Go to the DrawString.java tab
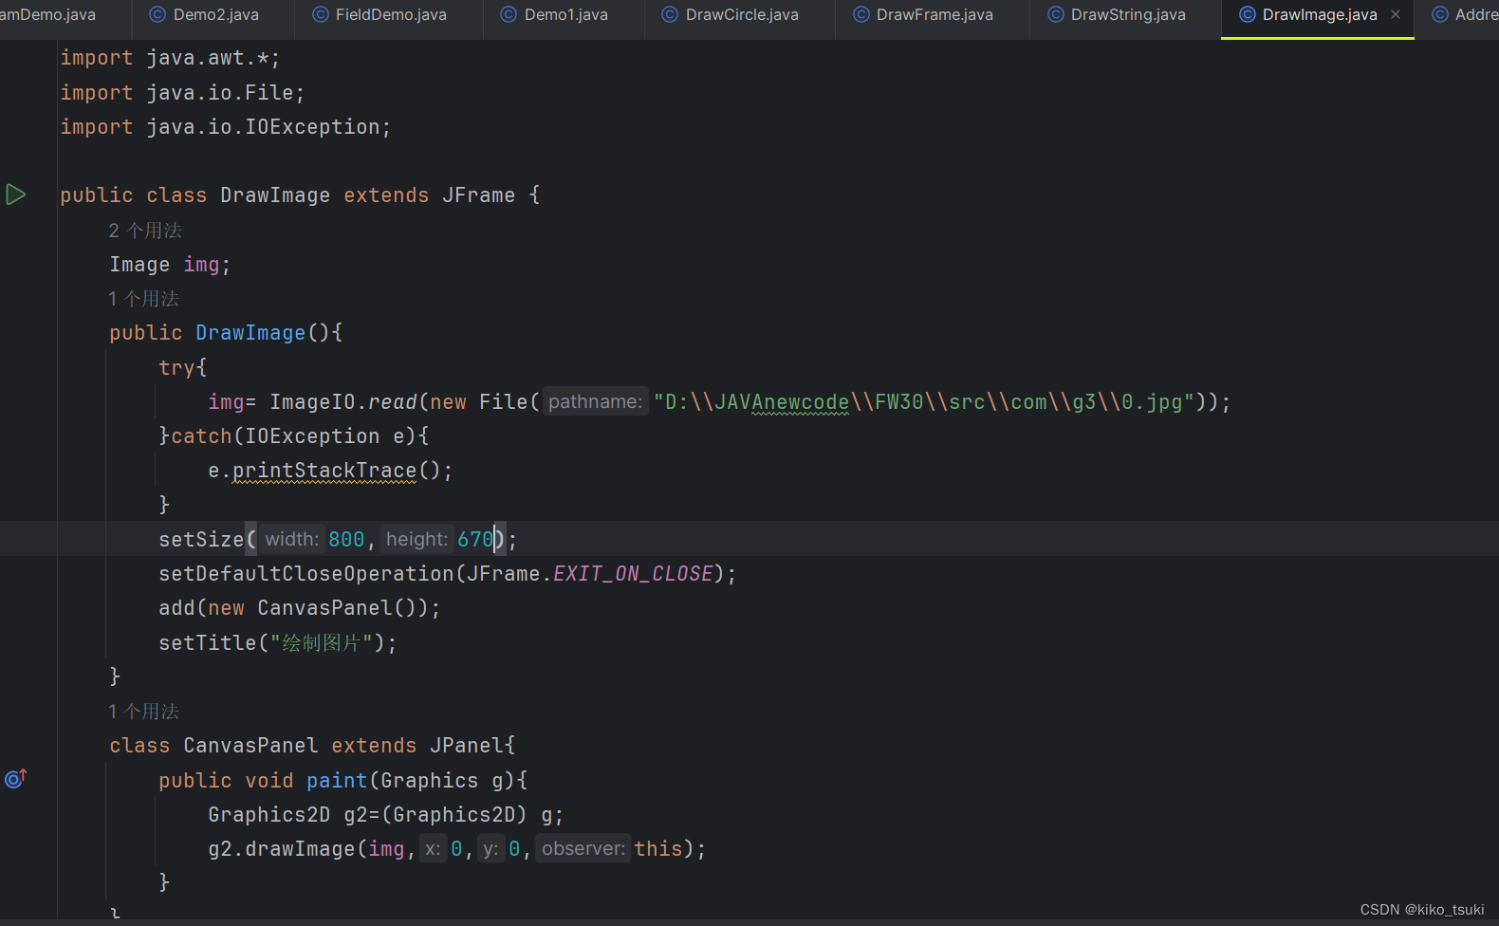 [x=1117, y=14]
